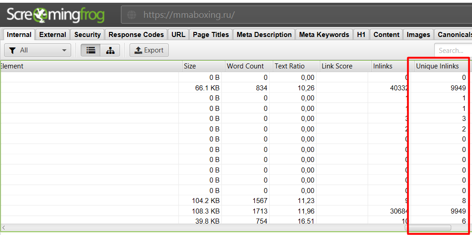Click the scroll left arrow
472x235 pixels.
pos(4,227)
